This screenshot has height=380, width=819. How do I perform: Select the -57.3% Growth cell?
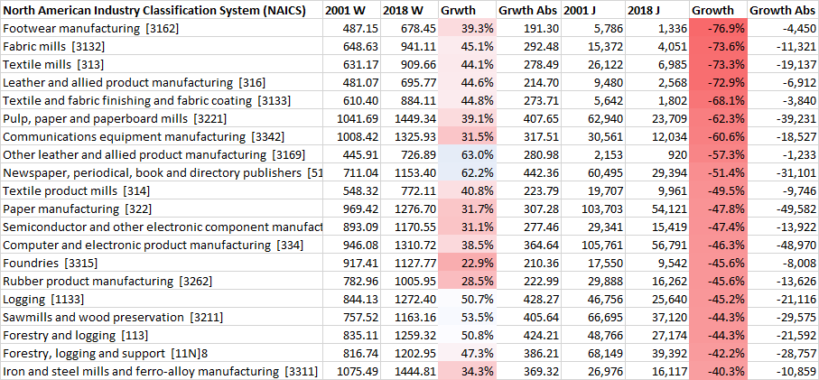(718, 154)
